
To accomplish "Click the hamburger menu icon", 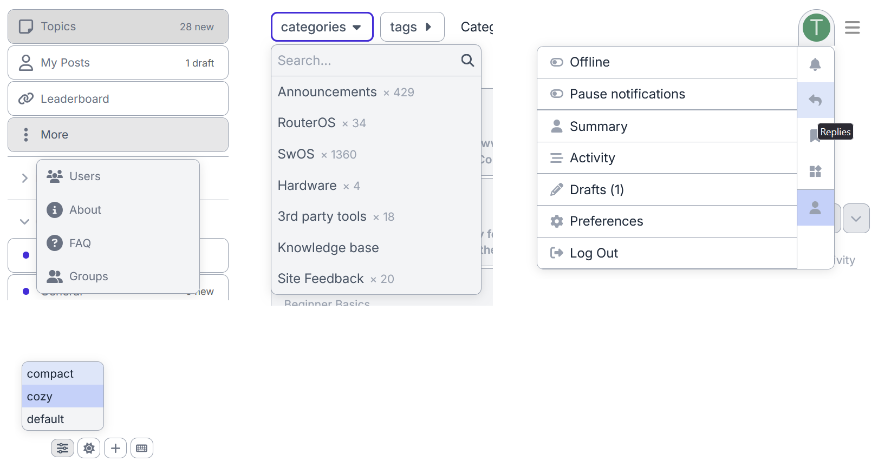I will [852, 28].
